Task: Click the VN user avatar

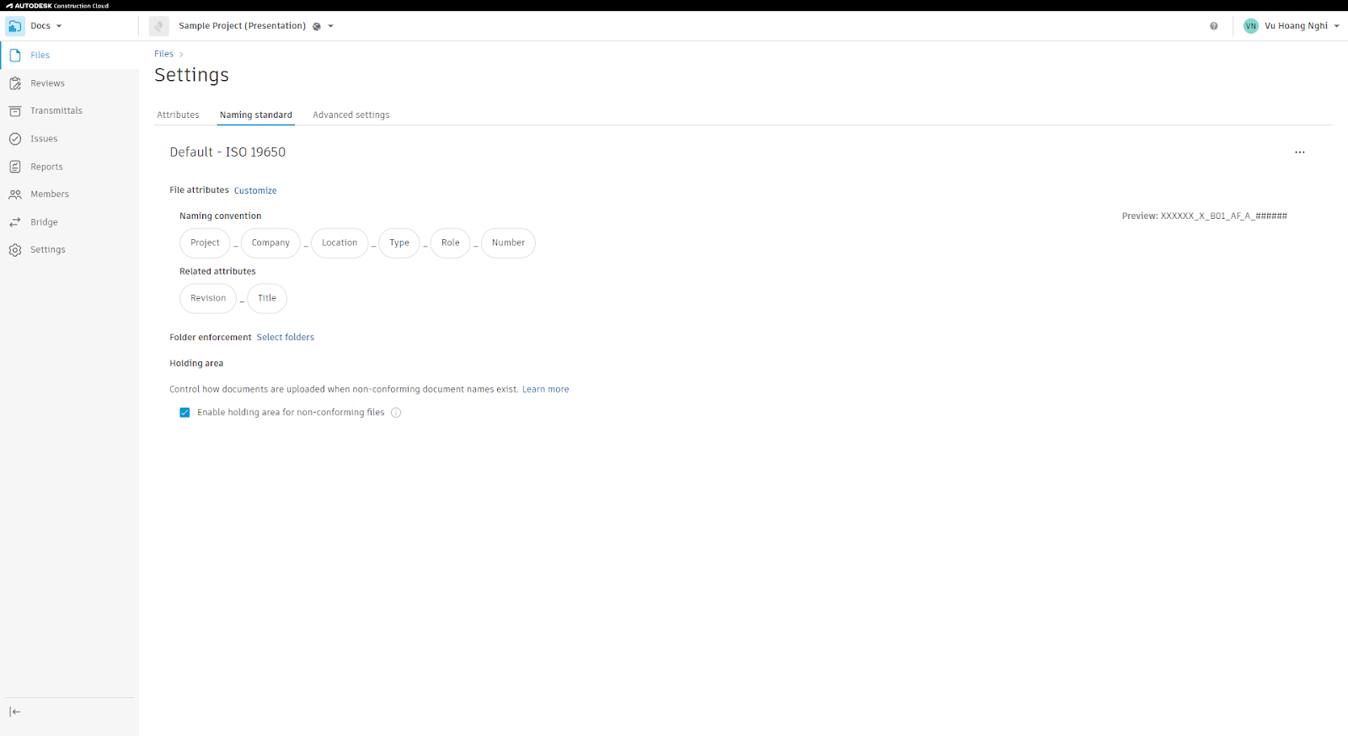Action: pos(1251,26)
